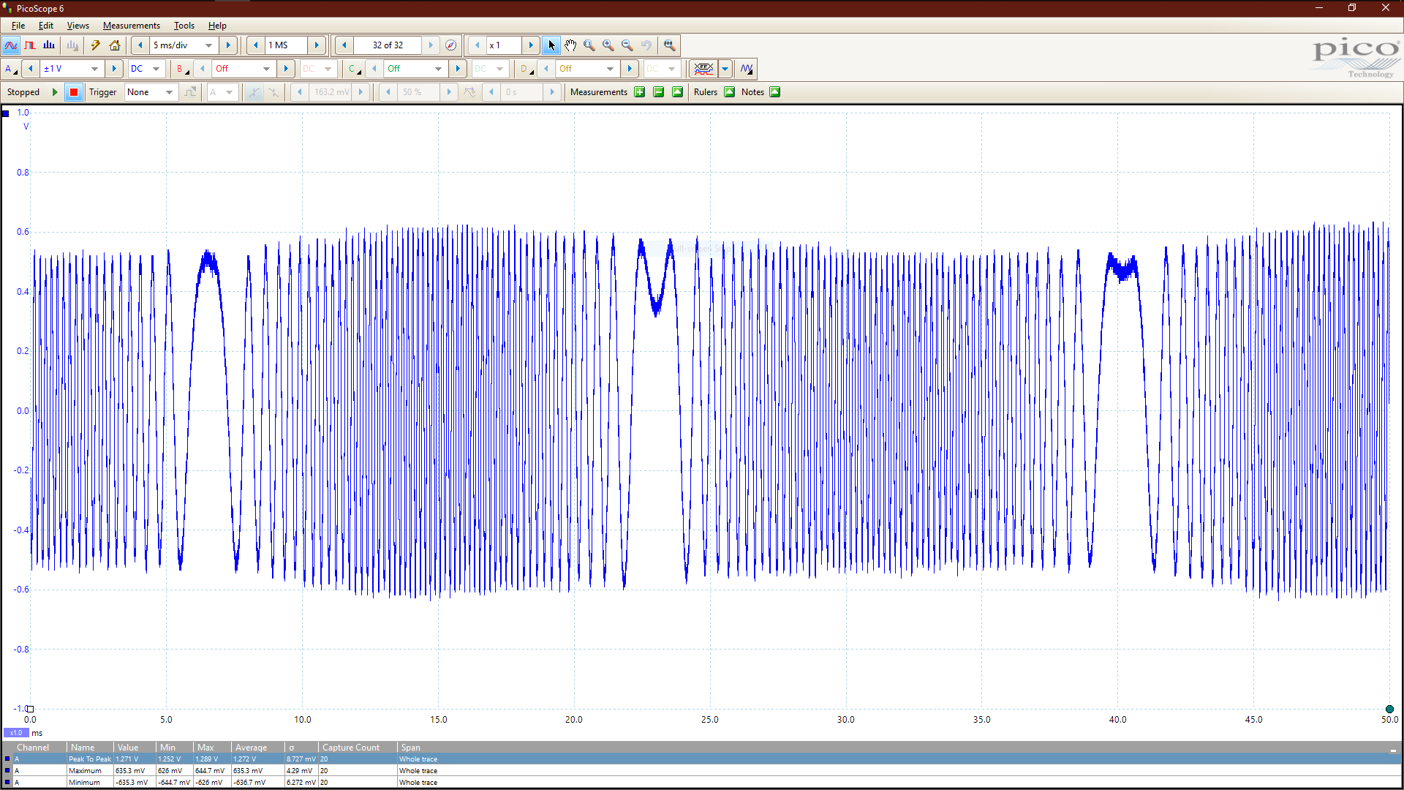Click red Stop capture button
Screen dimensions: 1404x790
(x=73, y=92)
